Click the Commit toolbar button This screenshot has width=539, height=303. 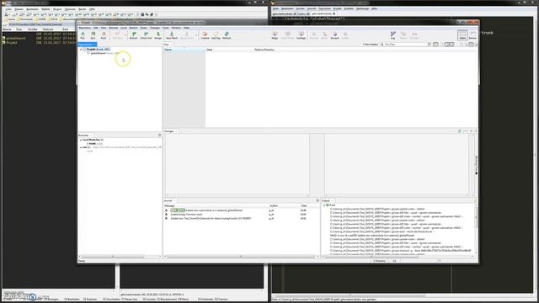(205, 35)
